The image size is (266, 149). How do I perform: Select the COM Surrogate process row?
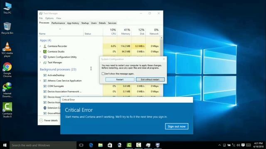[99, 86]
